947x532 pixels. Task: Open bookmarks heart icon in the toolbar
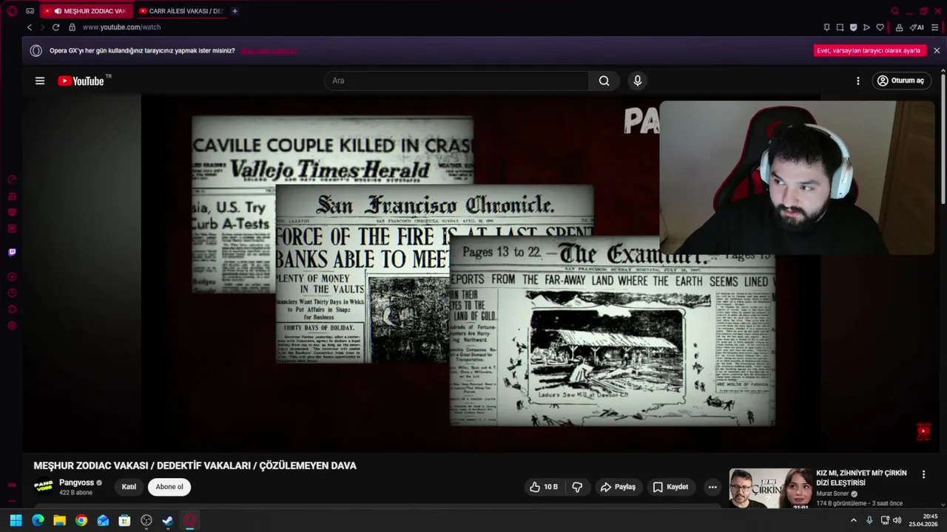[880, 27]
